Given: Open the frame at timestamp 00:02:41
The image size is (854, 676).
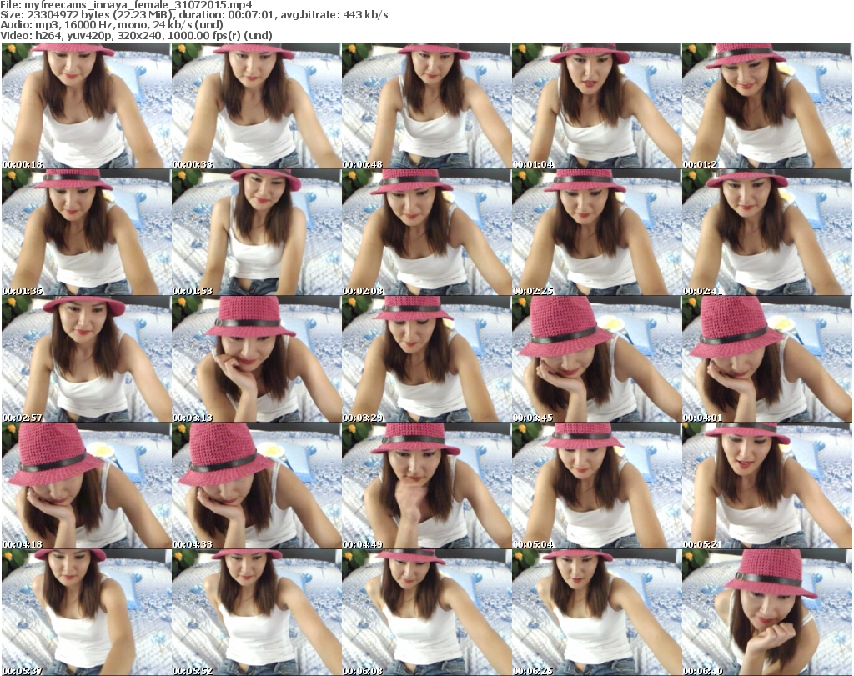Looking at the screenshot, I should (767, 233).
